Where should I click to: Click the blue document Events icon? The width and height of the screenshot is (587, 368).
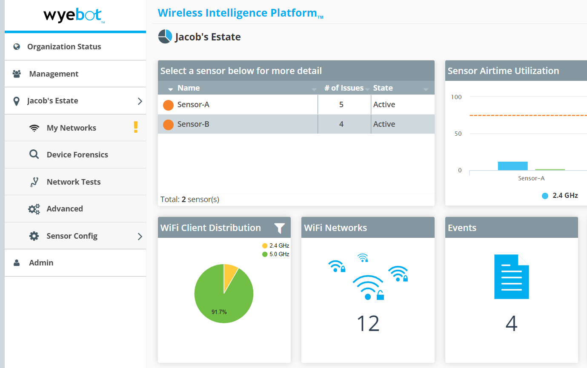(x=511, y=277)
